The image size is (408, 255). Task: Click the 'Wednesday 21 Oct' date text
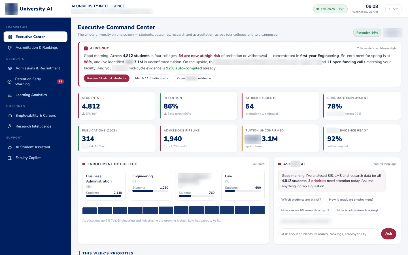pyautogui.click(x=365, y=12)
